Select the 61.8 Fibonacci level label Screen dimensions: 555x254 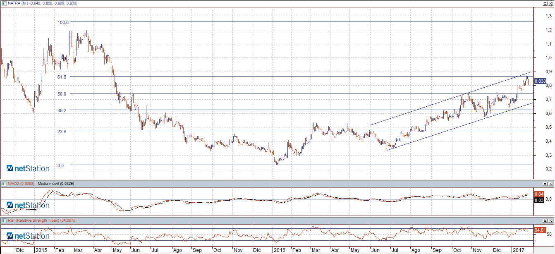[62, 77]
